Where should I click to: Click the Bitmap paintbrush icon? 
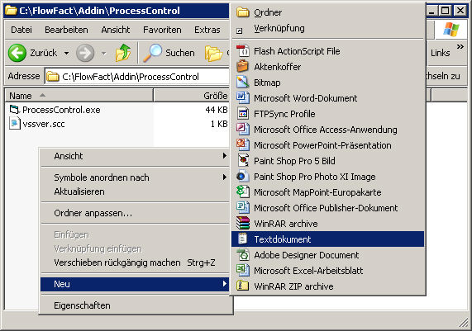click(243, 83)
